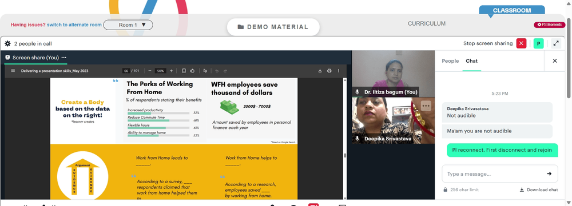The image size is (572, 206).
Task: Click the switch to alternate room link
Action: pos(74,25)
